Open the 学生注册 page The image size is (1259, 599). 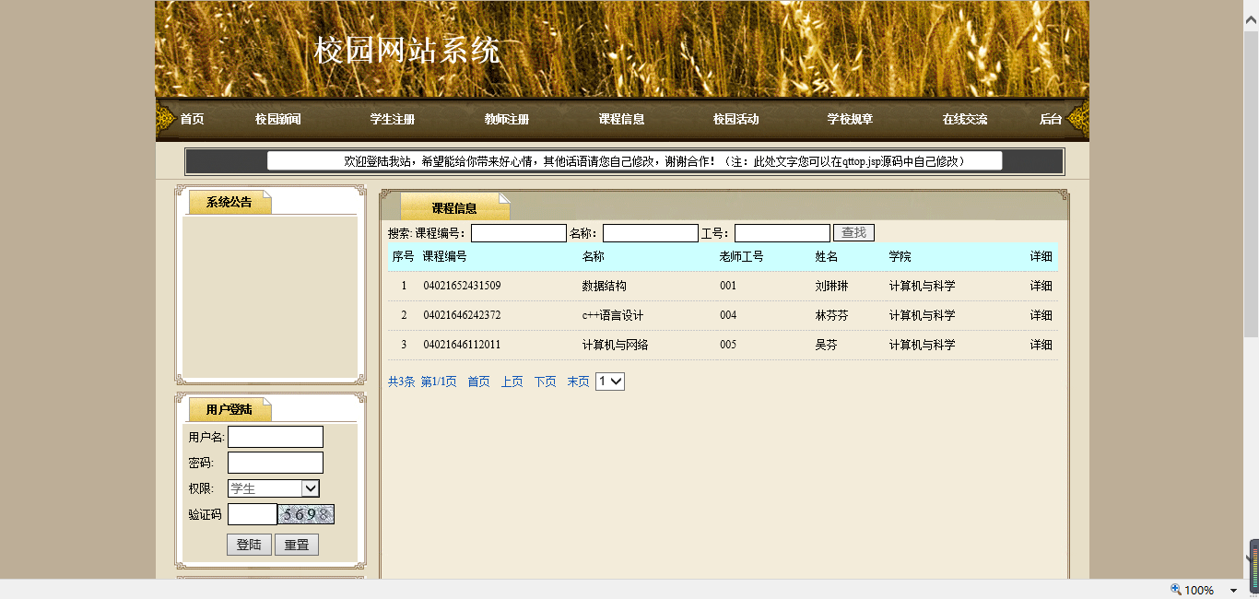[x=392, y=120]
